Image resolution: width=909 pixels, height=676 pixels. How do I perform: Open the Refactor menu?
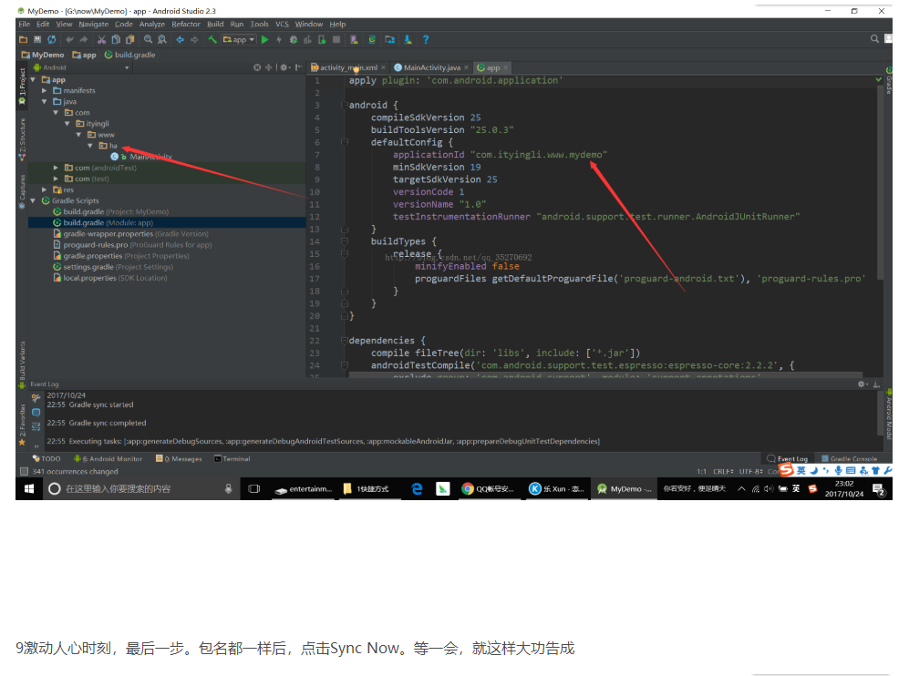[x=186, y=24]
